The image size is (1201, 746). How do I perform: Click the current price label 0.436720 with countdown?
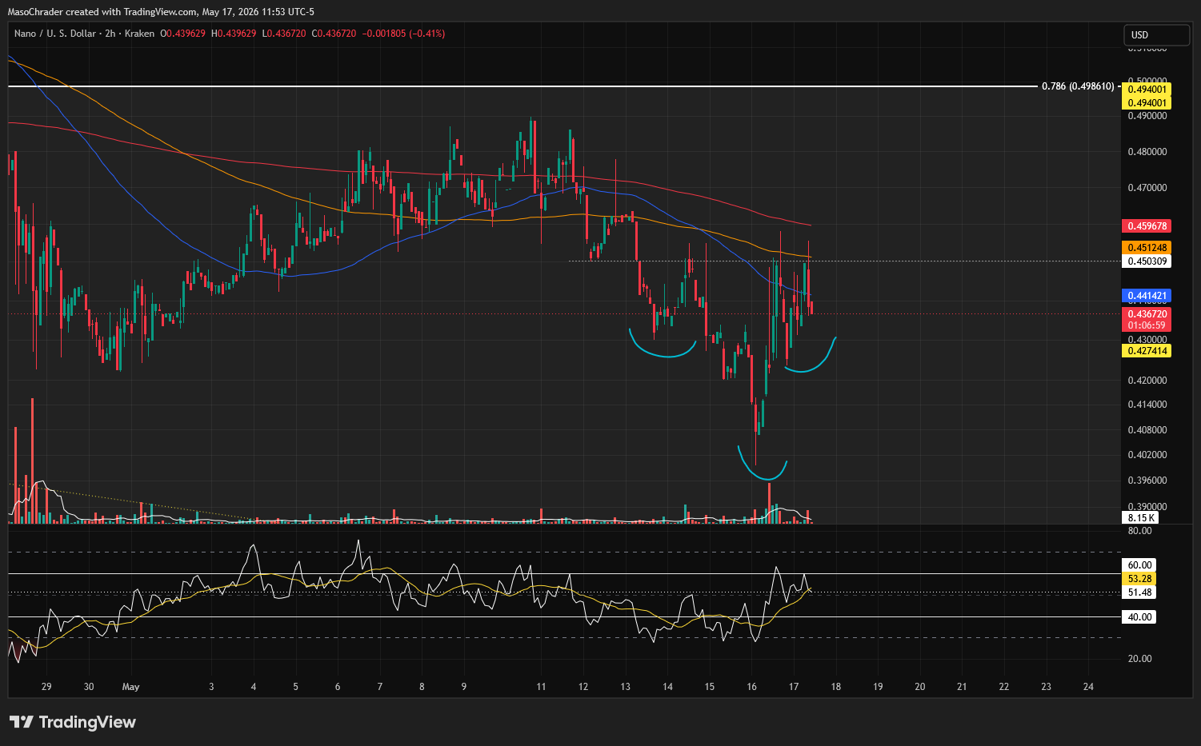coord(1147,320)
